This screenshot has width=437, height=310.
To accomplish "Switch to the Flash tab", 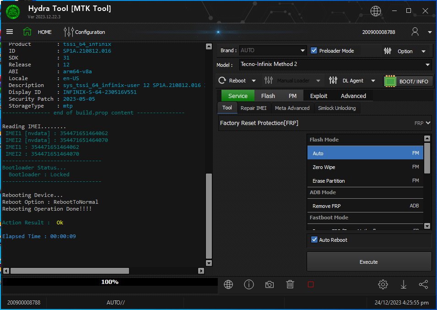I will point(268,96).
